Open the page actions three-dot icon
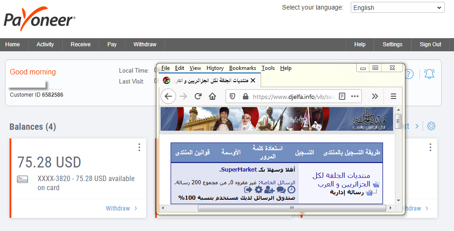Viewport: 454px width, 231px height. coord(355,97)
